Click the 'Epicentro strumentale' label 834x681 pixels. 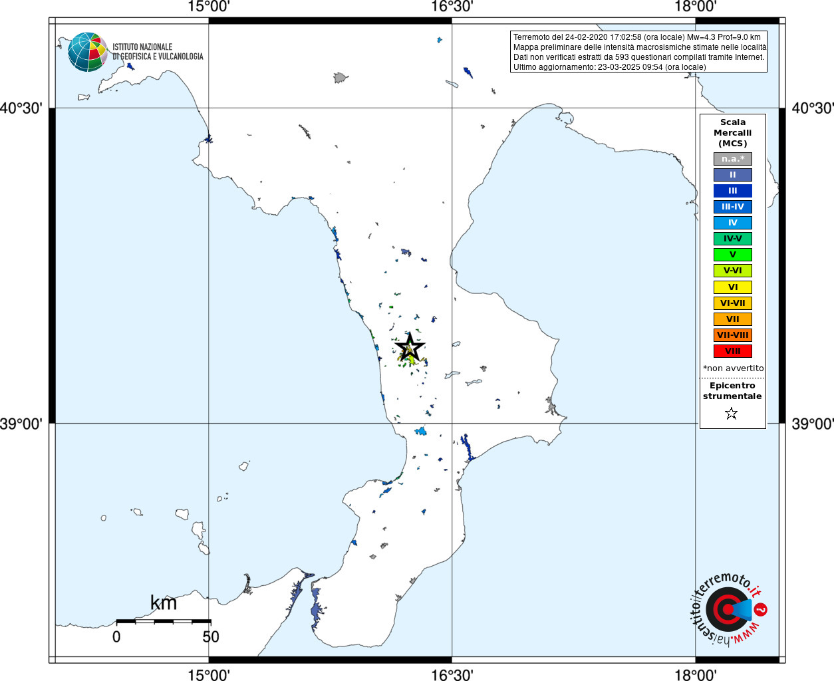pos(732,391)
